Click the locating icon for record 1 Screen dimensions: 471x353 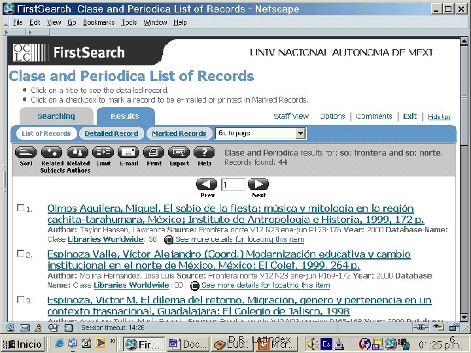point(169,240)
